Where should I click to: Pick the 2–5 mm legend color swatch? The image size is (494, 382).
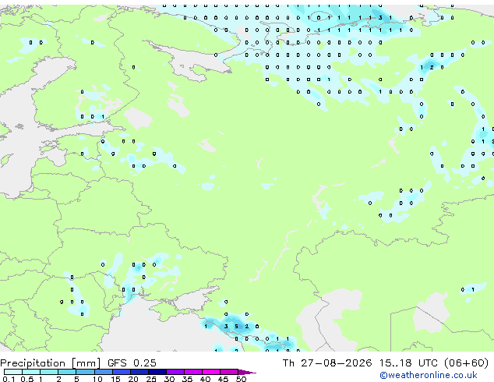pos(67,372)
